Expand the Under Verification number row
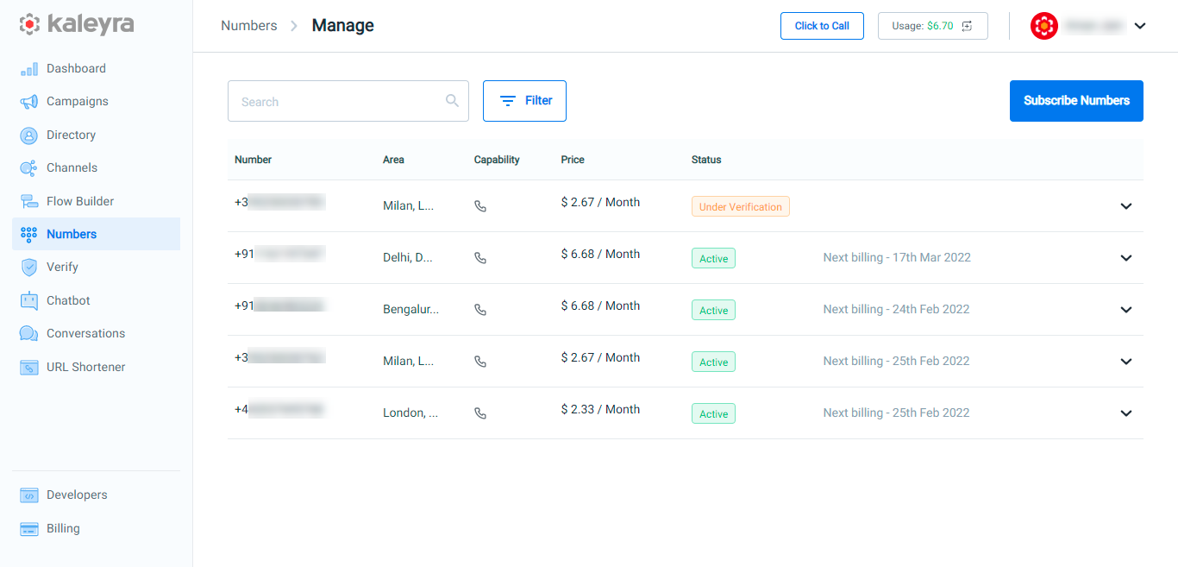 pos(1125,206)
